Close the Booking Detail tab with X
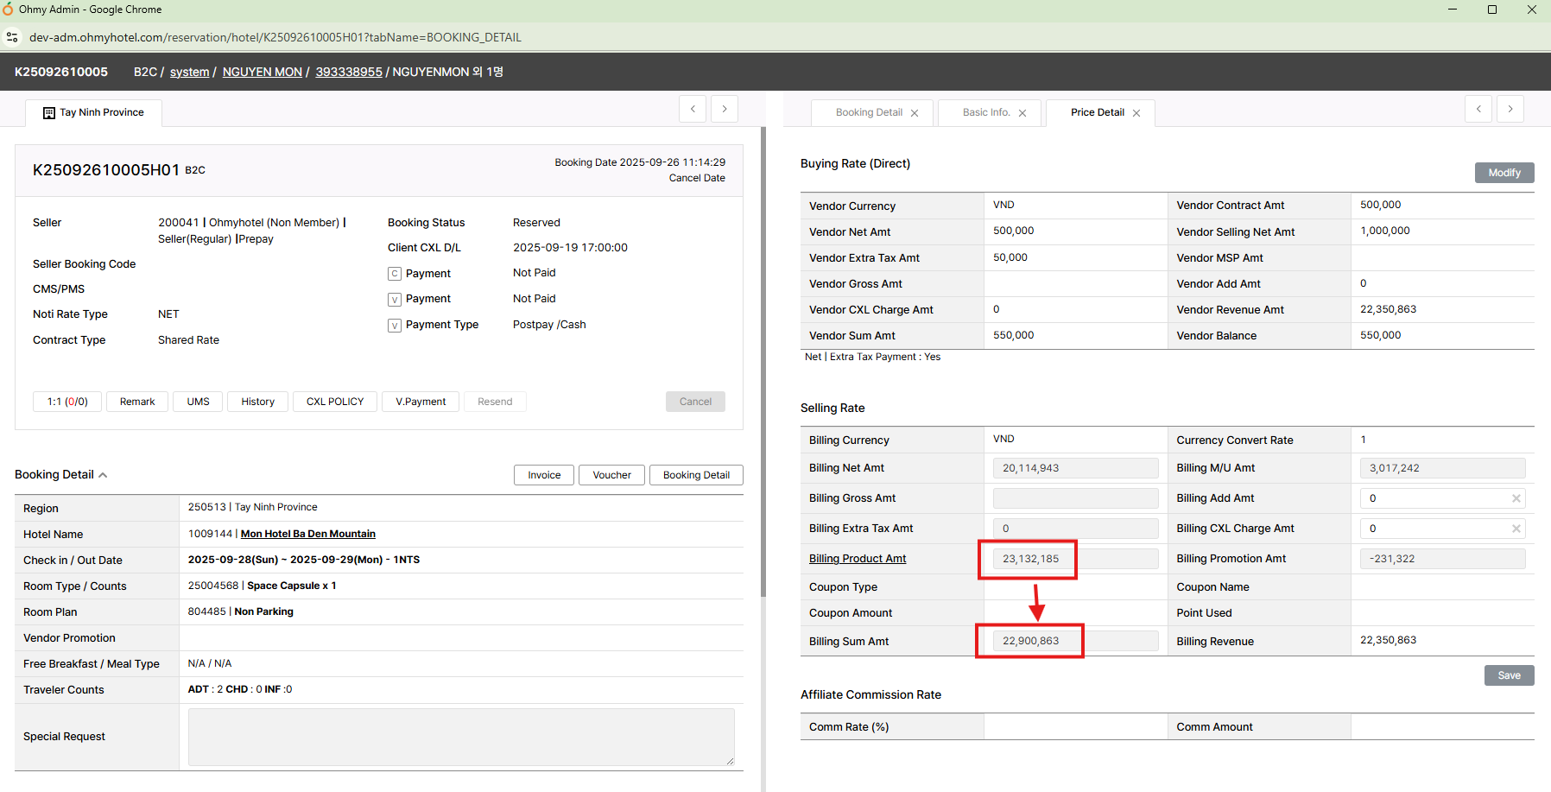Image resolution: width=1551 pixels, height=792 pixels. (x=915, y=113)
